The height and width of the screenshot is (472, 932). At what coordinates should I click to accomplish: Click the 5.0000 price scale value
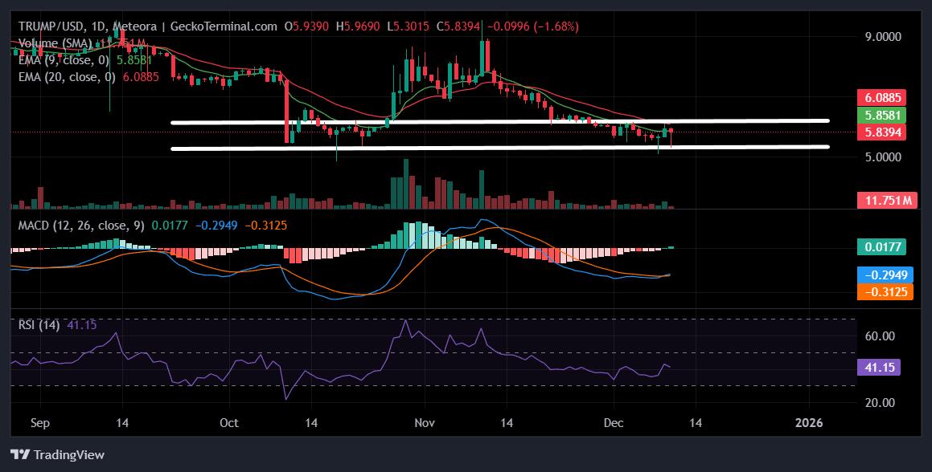click(883, 157)
